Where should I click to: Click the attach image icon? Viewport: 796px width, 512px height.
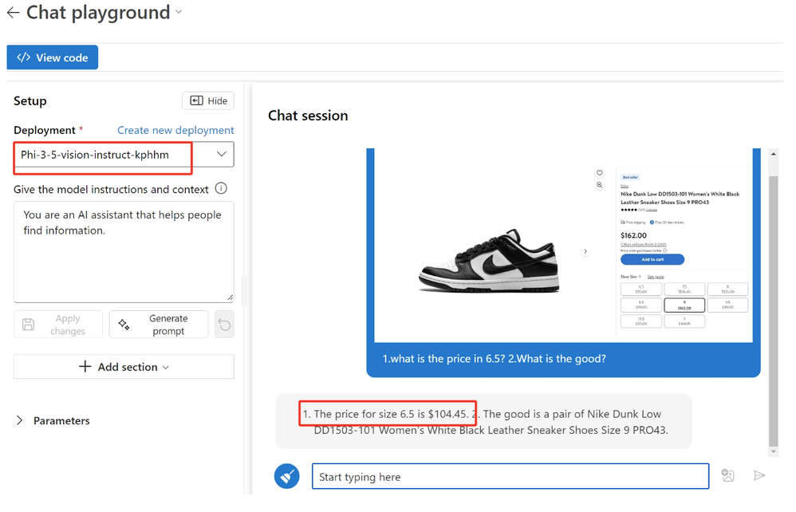point(727,475)
